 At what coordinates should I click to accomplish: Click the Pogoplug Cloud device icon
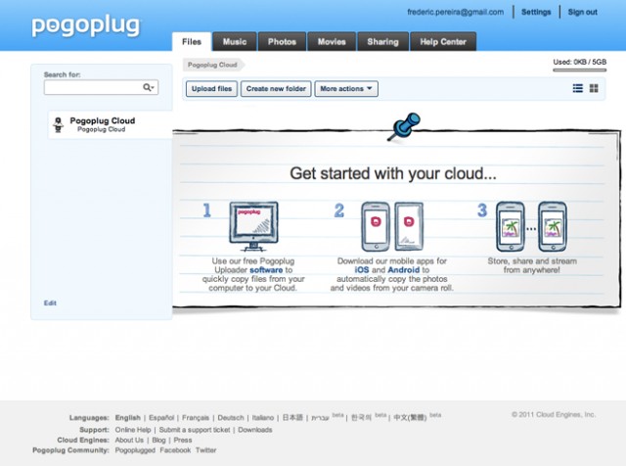pyautogui.click(x=59, y=125)
